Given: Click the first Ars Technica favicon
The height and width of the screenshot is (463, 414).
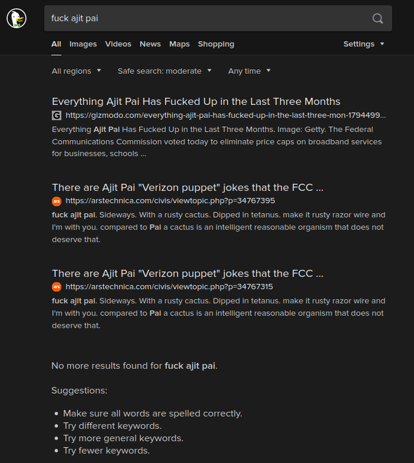Looking at the screenshot, I should point(57,201).
